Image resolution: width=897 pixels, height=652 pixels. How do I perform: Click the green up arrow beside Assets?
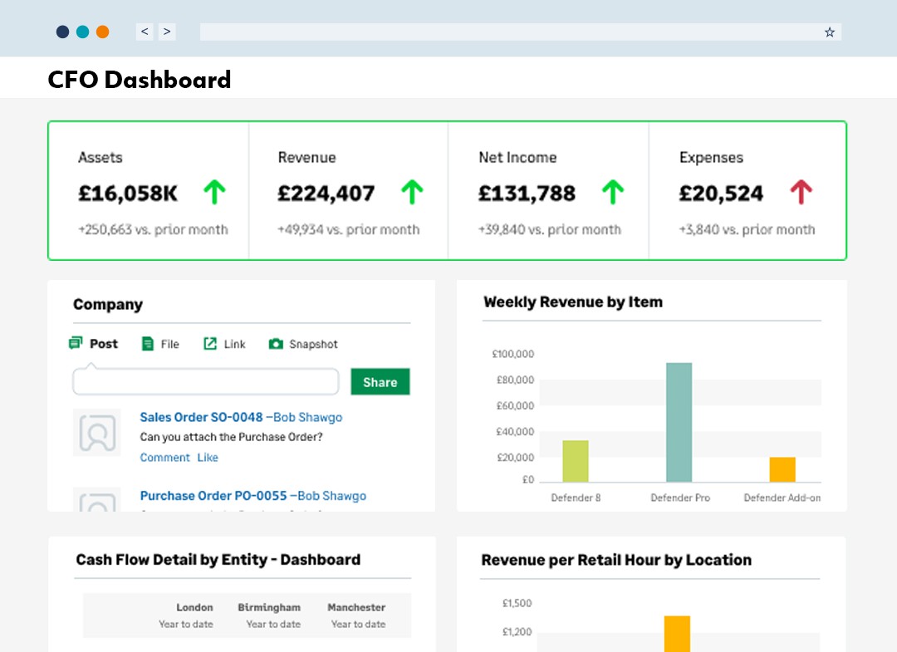(x=214, y=192)
